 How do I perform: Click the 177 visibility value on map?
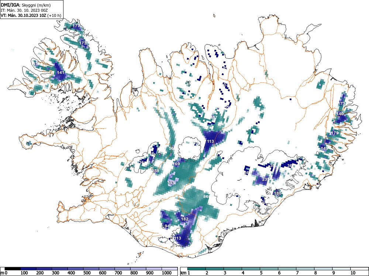76,26
